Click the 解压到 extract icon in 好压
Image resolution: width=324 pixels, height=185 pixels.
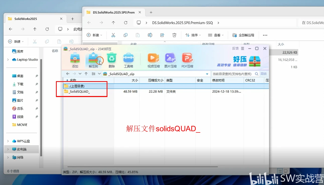(94, 60)
